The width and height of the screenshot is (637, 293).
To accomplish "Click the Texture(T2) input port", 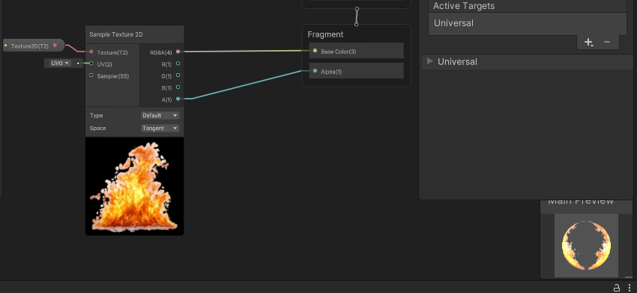I will pyautogui.click(x=91, y=52).
